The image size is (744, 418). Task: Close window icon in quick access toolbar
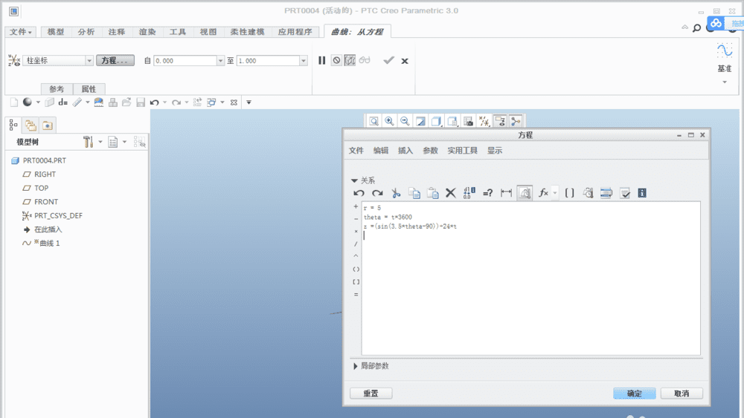click(x=234, y=102)
